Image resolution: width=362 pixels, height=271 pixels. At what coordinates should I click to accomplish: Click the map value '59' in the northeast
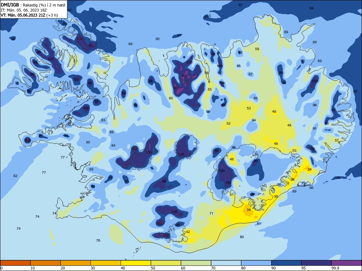click(x=257, y=49)
